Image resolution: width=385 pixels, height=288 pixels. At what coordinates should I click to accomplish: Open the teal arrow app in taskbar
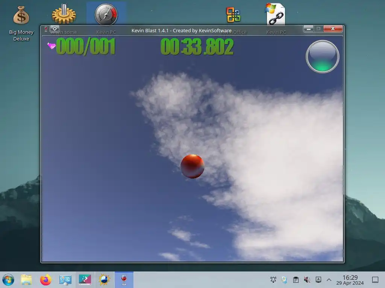(85, 280)
